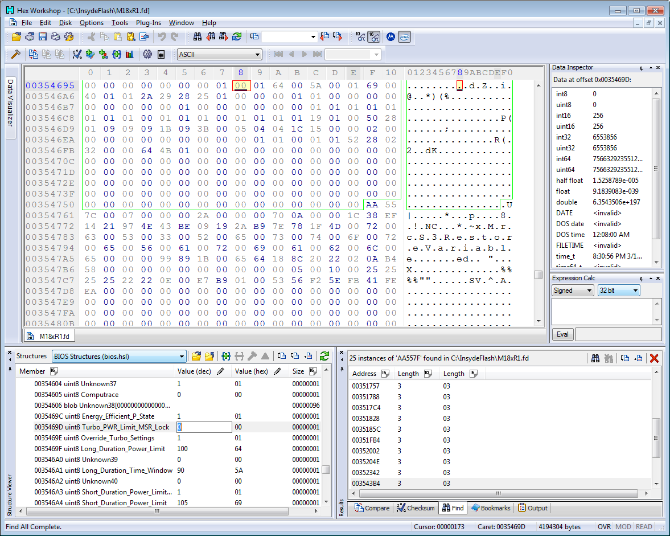Click the red X clear results icon
670x536 pixels.
pos(653,358)
